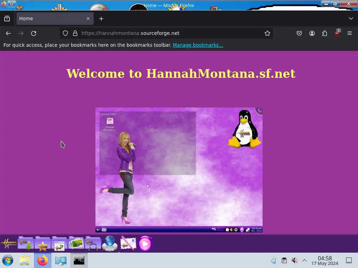The height and width of the screenshot is (268, 358).
Task: Expand hidden system tray icons
Action: [305, 260]
